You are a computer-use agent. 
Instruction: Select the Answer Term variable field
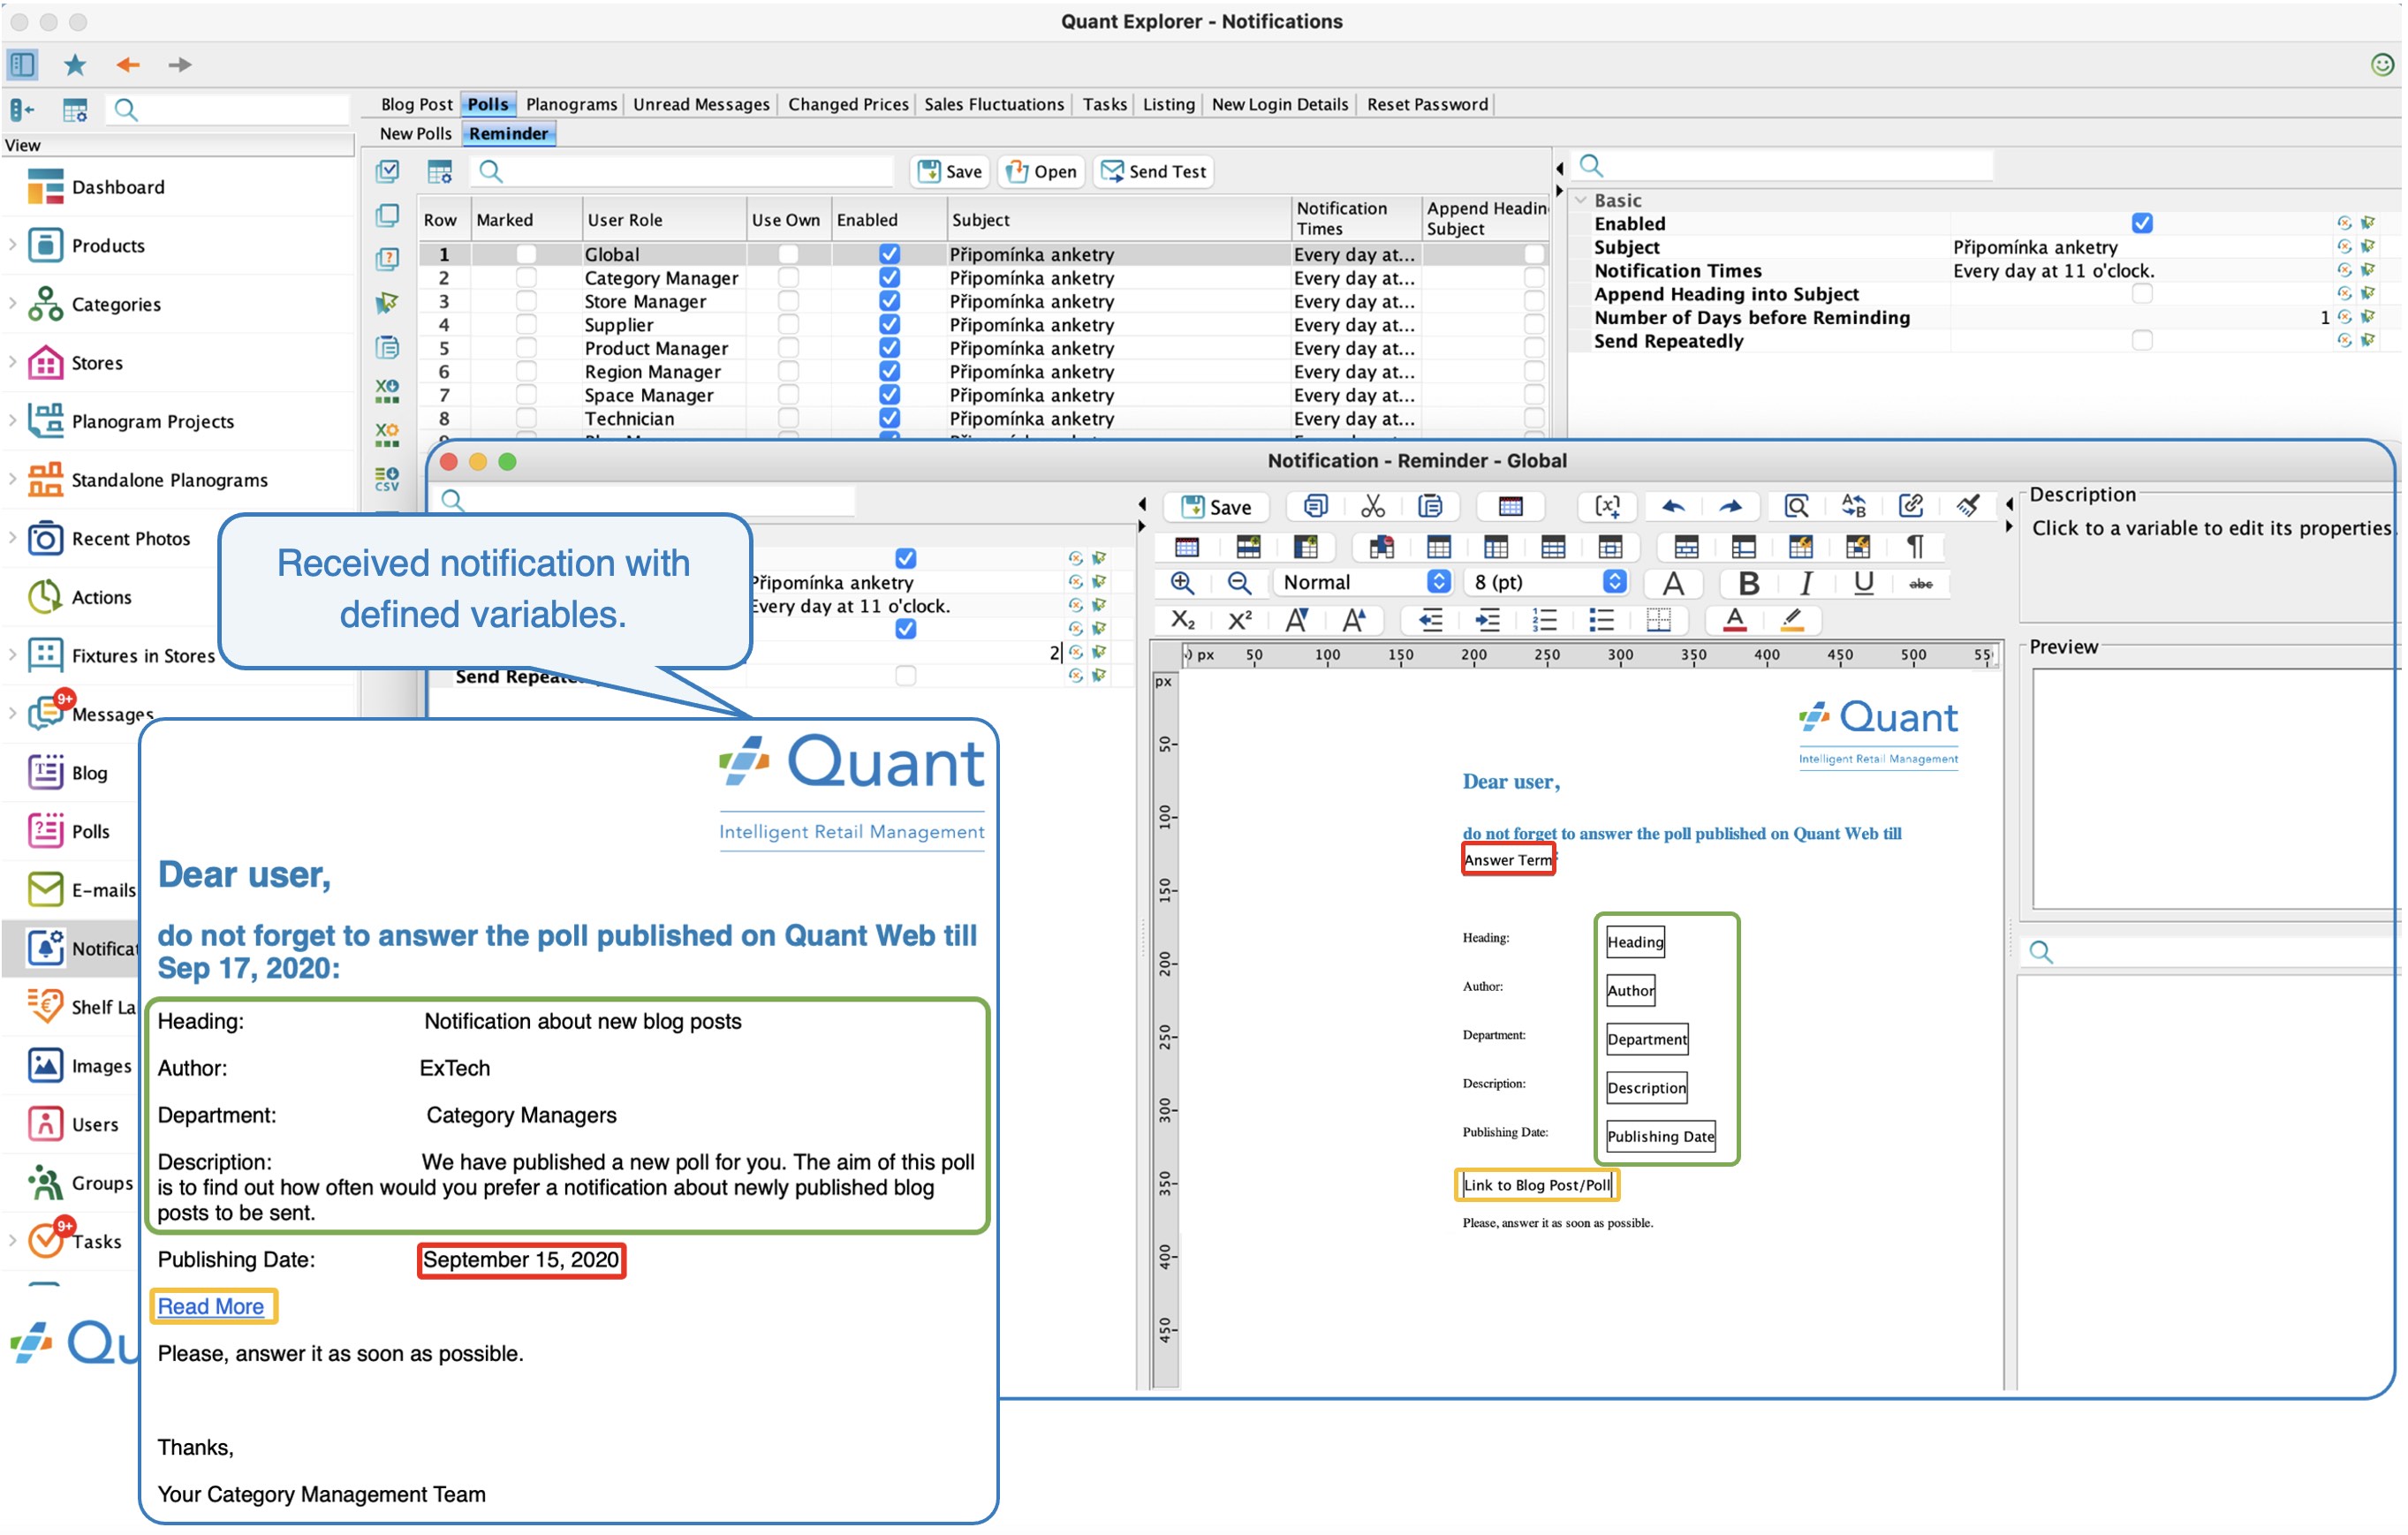click(x=1508, y=861)
